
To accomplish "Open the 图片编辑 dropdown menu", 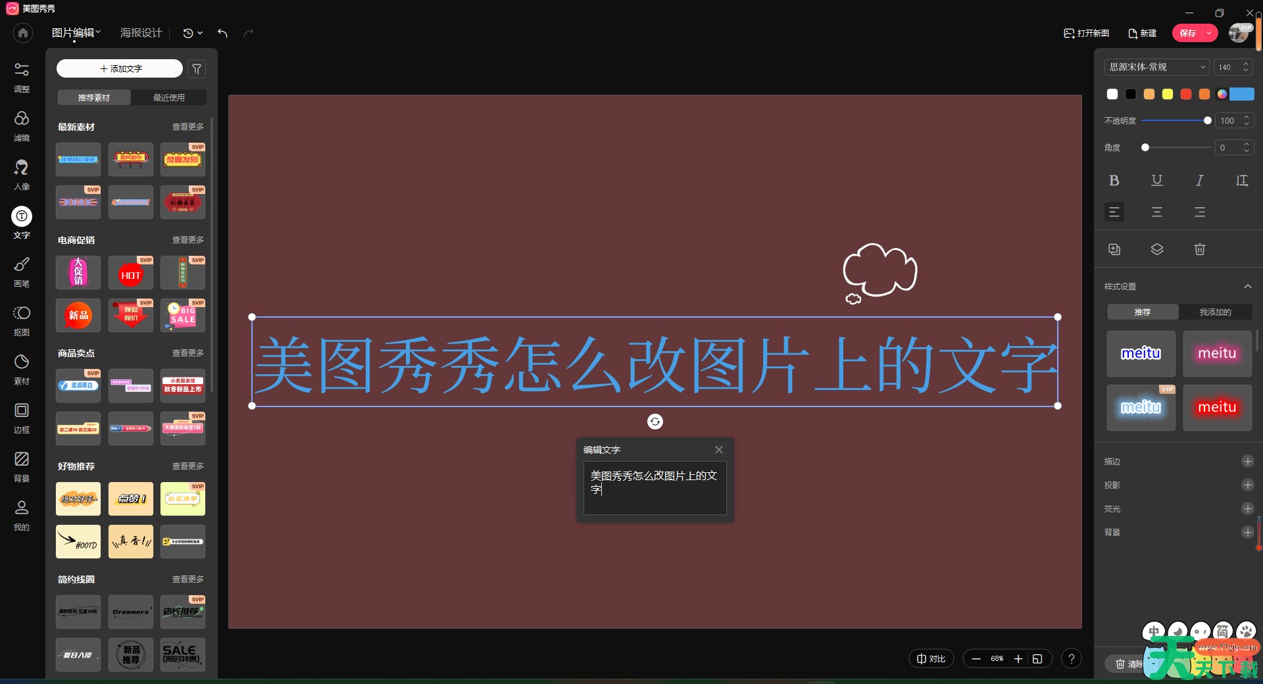I will [76, 33].
